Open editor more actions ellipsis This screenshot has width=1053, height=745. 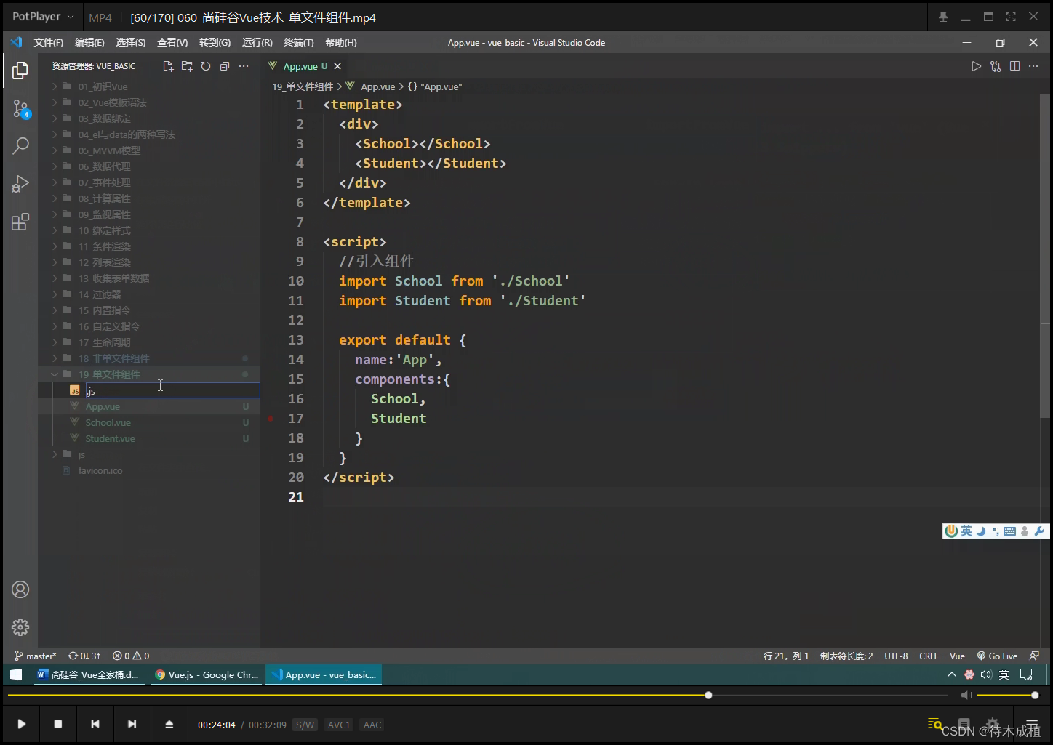[1033, 66]
